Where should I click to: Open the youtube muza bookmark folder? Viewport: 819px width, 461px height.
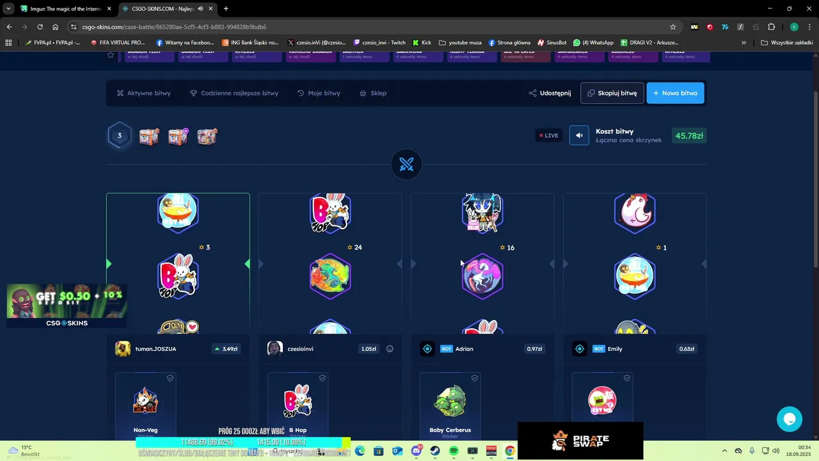point(460,43)
